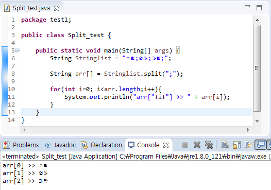Image resolution: width=271 pixels, height=190 pixels.
Task: Click the horizontal scrollbar left arrow
Action: [24, 130]
